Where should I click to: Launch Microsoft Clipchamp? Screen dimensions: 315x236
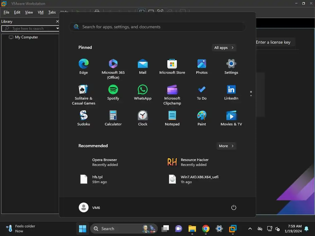[x=172, y=95]
